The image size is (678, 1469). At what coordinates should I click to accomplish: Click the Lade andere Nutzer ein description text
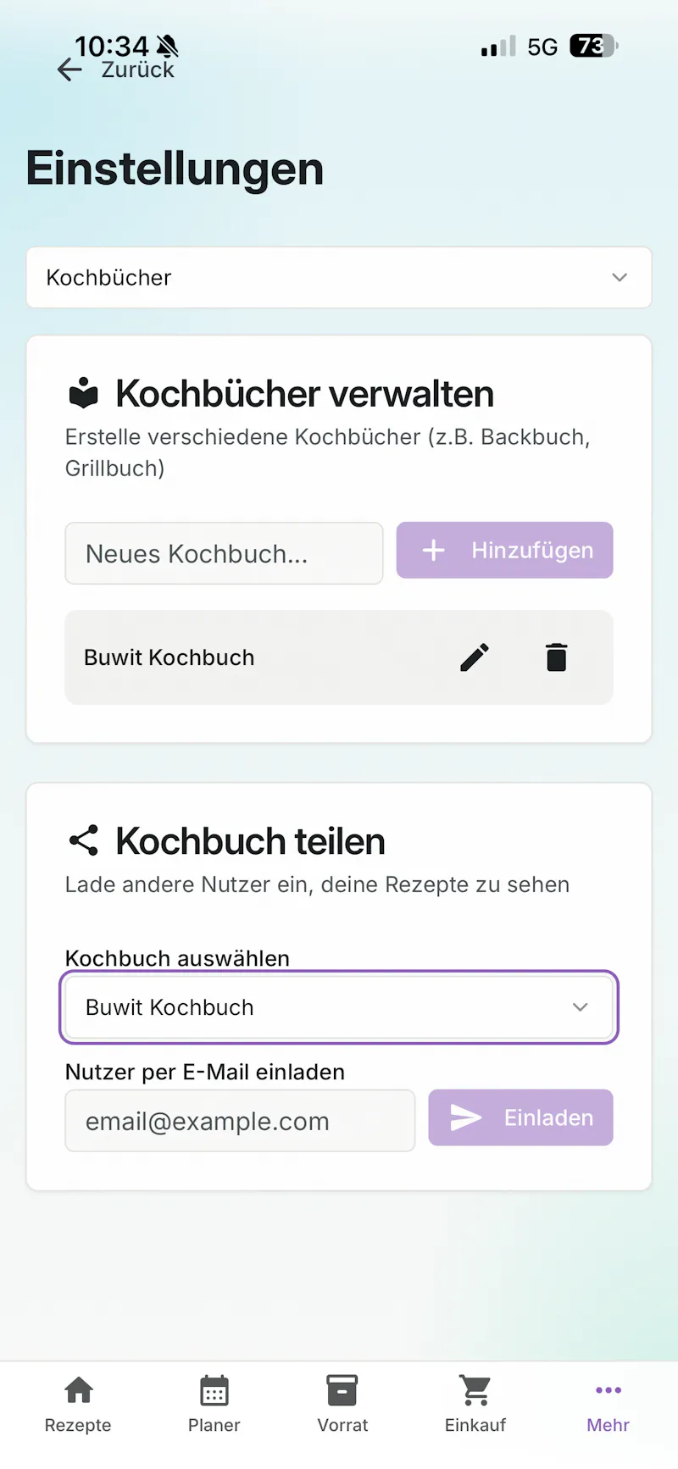point(317,884)
